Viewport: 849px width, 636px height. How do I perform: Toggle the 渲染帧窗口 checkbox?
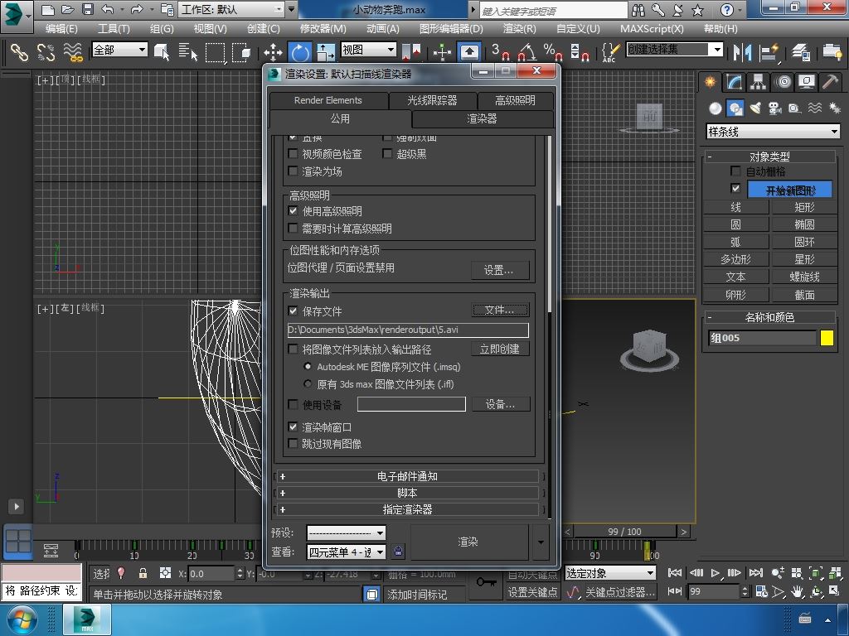(293, 427)
